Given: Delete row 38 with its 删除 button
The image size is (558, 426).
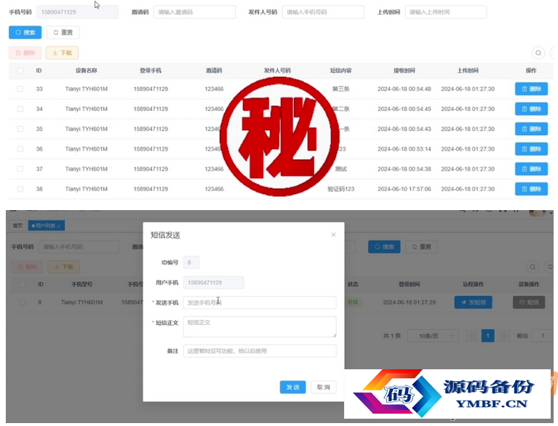Looking at the screenshot, I should click(x=531, y=189).
